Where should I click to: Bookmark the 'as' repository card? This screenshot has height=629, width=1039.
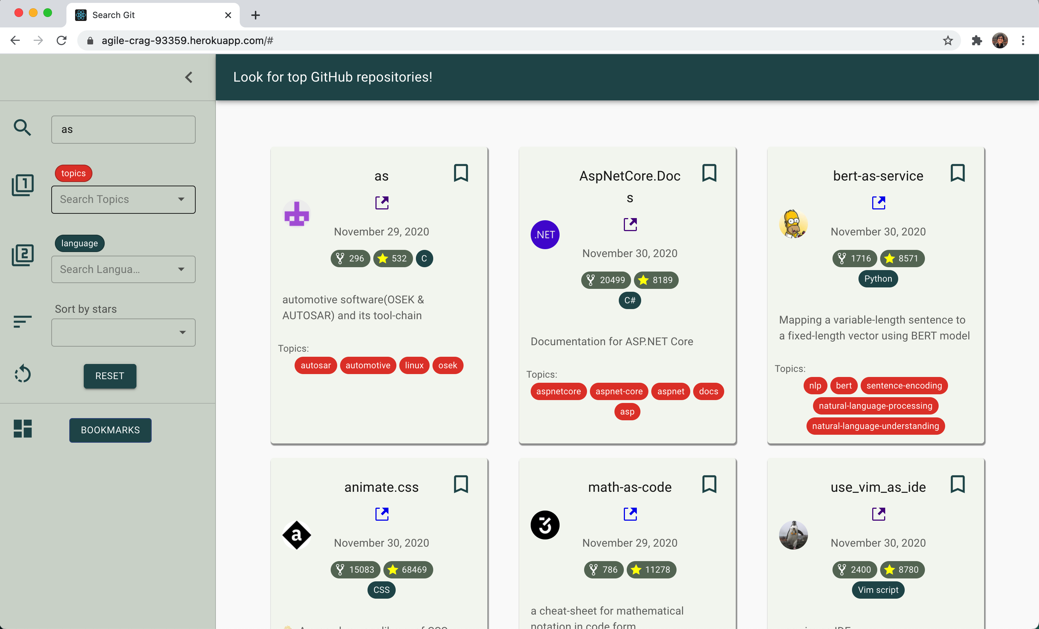460,173
